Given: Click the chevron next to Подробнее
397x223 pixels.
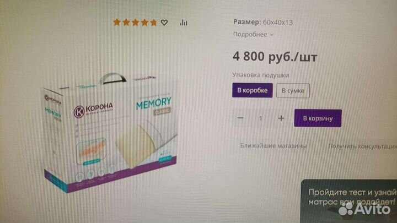Looking at the screenshot, I should click(x=271, y=35).
